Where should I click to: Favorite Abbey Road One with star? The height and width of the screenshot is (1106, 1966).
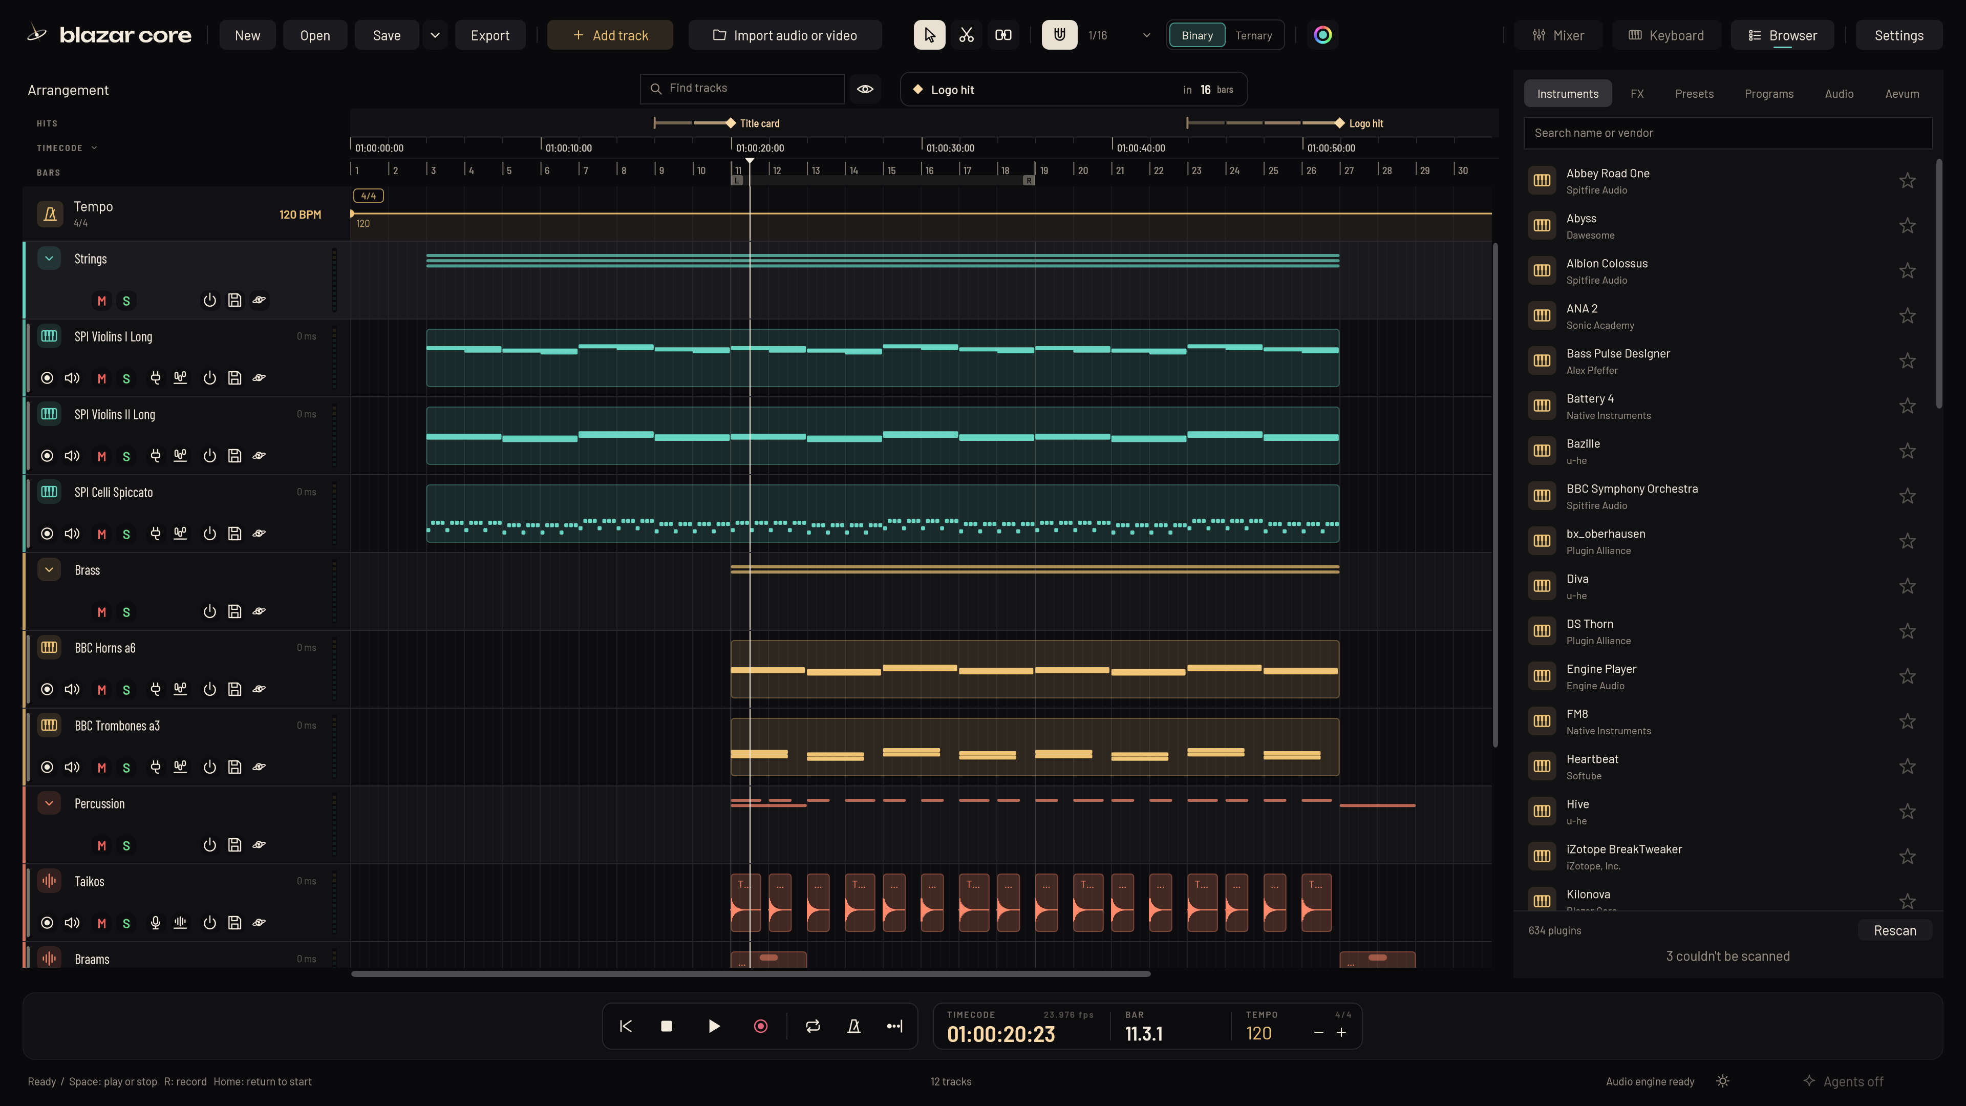(1907, 181)
